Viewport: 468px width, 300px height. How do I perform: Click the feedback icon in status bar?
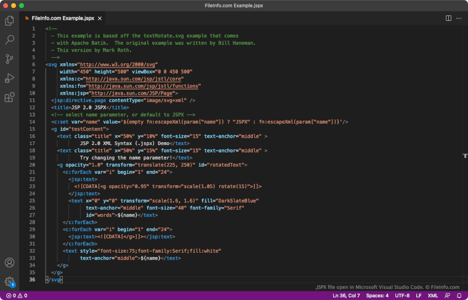pos(446,296)
